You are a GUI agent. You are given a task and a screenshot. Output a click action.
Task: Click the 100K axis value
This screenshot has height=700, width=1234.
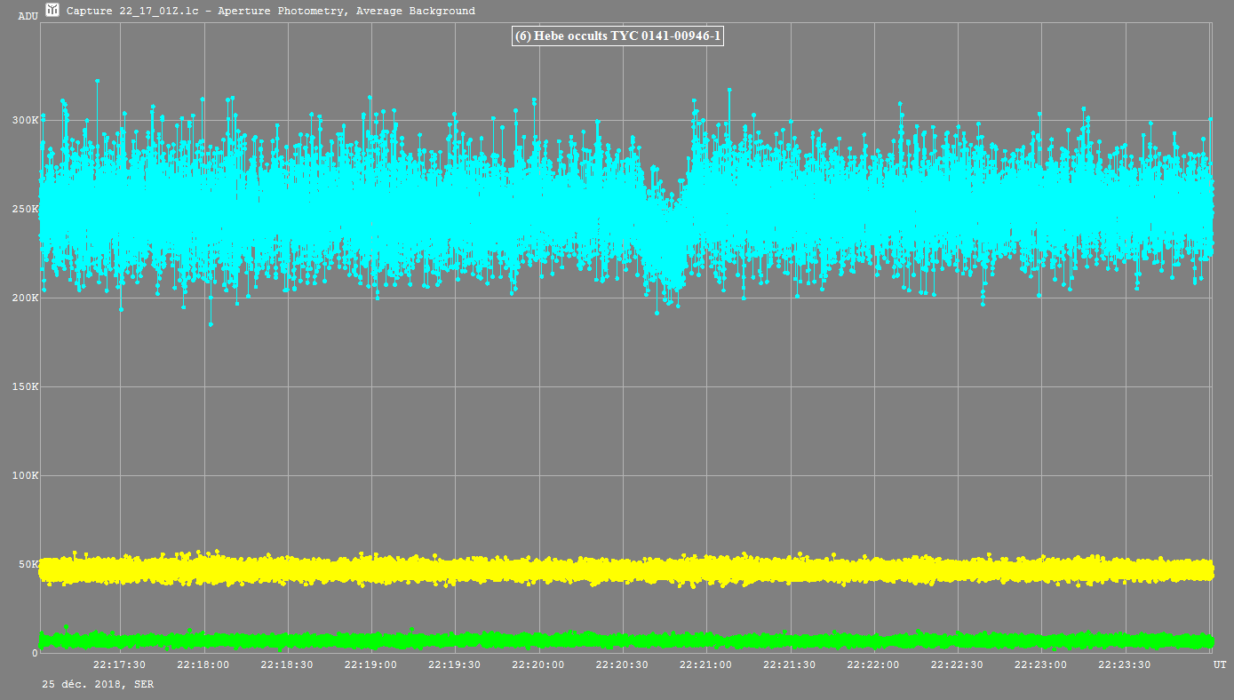pyautogui.click(x=26, y=475)
